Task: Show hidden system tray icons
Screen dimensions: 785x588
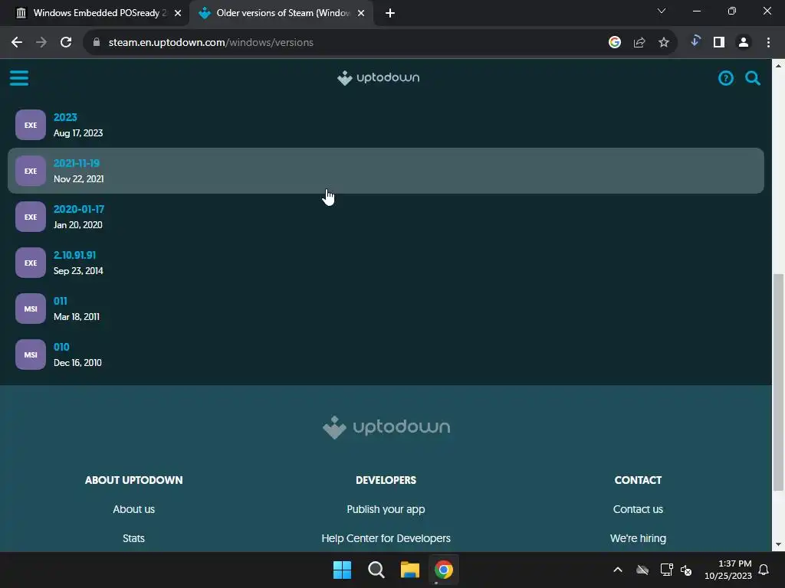Action: [618, 570]
